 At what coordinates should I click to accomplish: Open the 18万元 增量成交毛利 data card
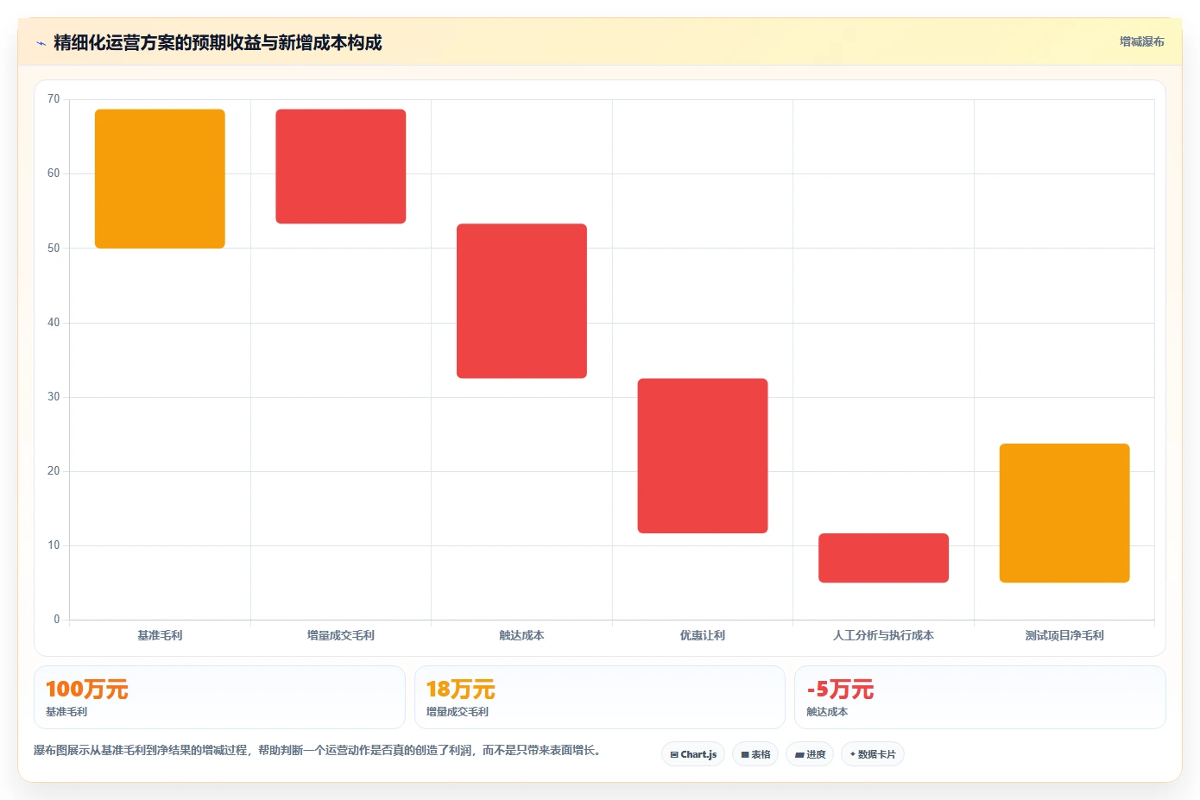(x=600, y=697)
